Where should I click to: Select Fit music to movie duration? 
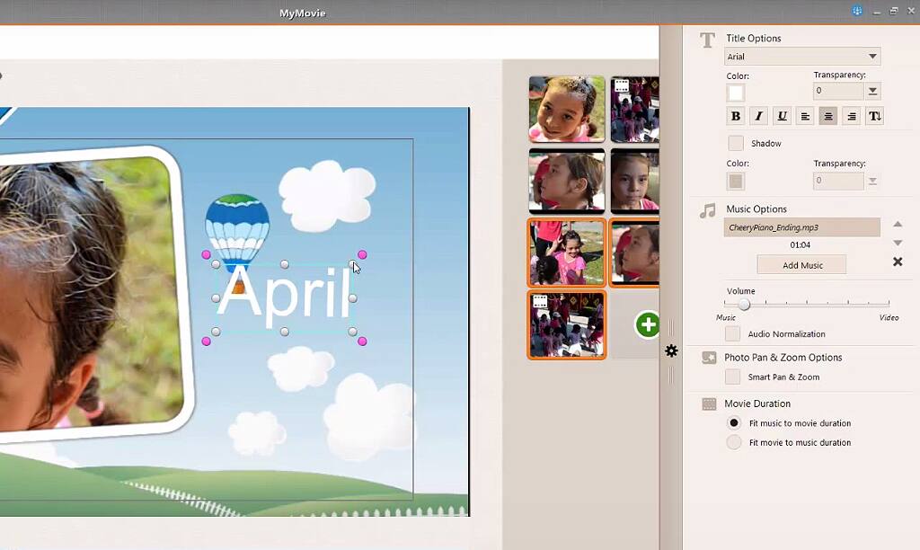733,422
